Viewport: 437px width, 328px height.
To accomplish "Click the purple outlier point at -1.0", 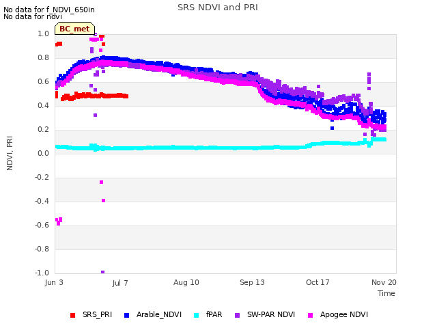I will [x=102, y=272].
